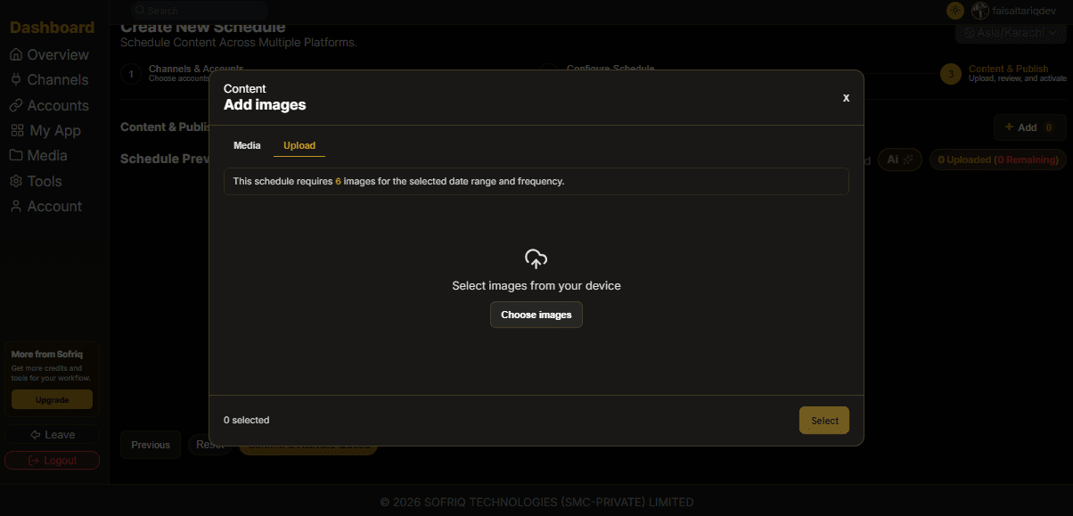Click the Dashboard heading in sidebar
The width and height of the screenshot is (1073, 516).
[52, 28]
